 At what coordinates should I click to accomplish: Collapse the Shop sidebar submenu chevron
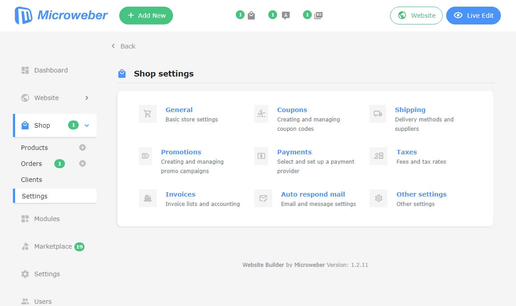tap(87, 125)
